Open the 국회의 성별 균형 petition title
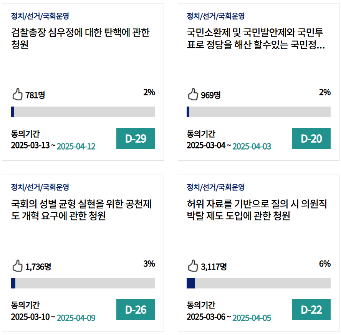341x335 pixels. [81, 210]
